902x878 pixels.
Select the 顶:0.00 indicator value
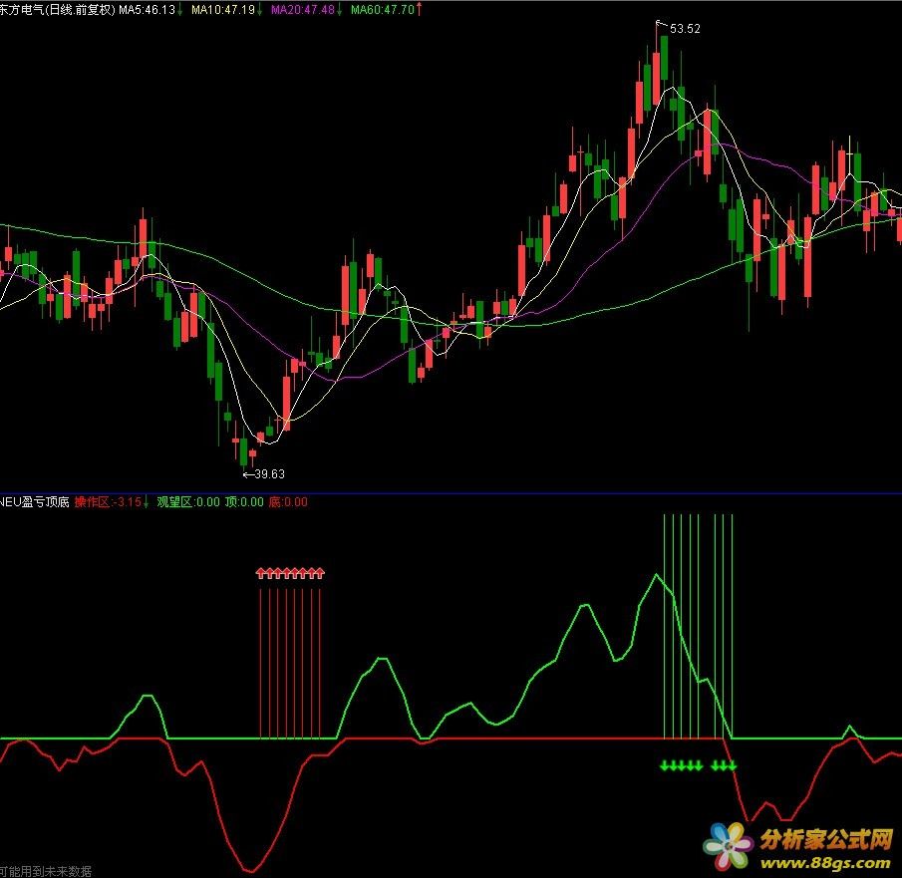coord(244,502)
